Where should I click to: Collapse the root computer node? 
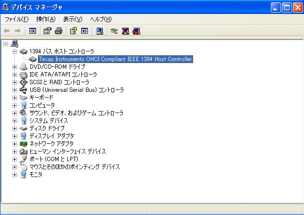[x=6, y=44]
